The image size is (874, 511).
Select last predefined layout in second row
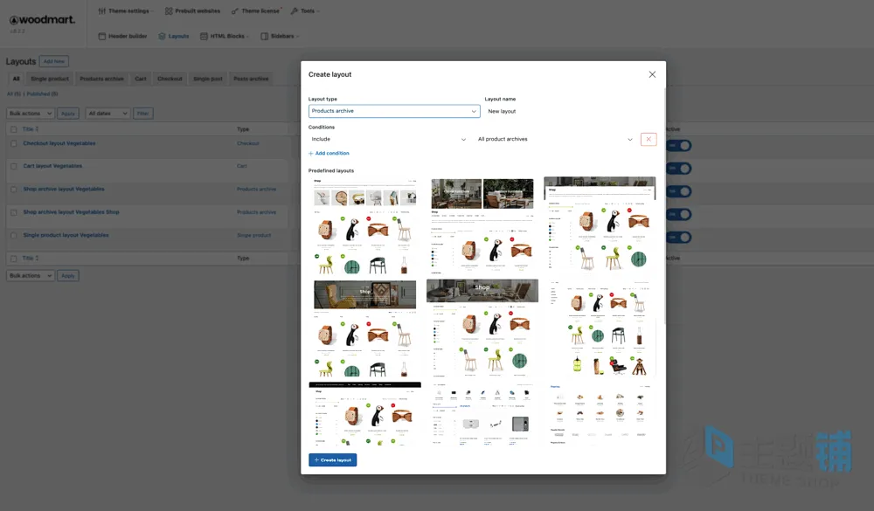(600, 328)
